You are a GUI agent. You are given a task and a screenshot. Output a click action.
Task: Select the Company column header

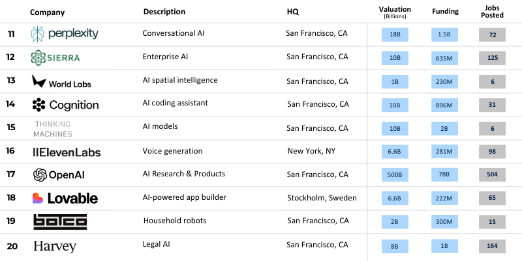46,12
